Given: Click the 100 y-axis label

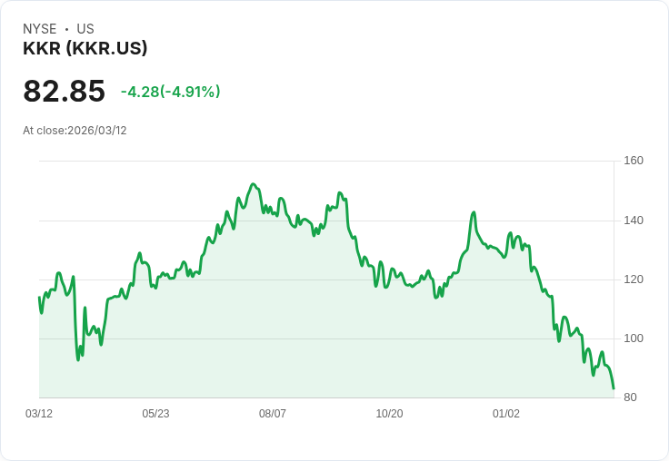Looking at the screenshot, I should click(x=634, y=338).
